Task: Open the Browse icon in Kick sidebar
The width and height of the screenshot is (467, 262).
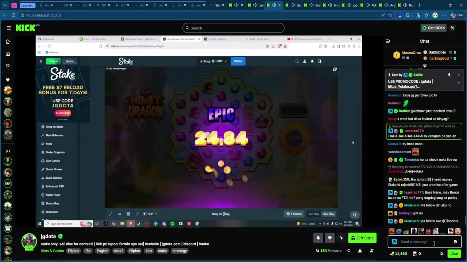Action: coord(8,54)
